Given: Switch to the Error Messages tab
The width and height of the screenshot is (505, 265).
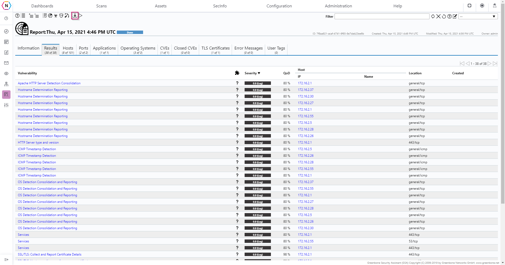Looking at the screenshot, I should 249,50.
